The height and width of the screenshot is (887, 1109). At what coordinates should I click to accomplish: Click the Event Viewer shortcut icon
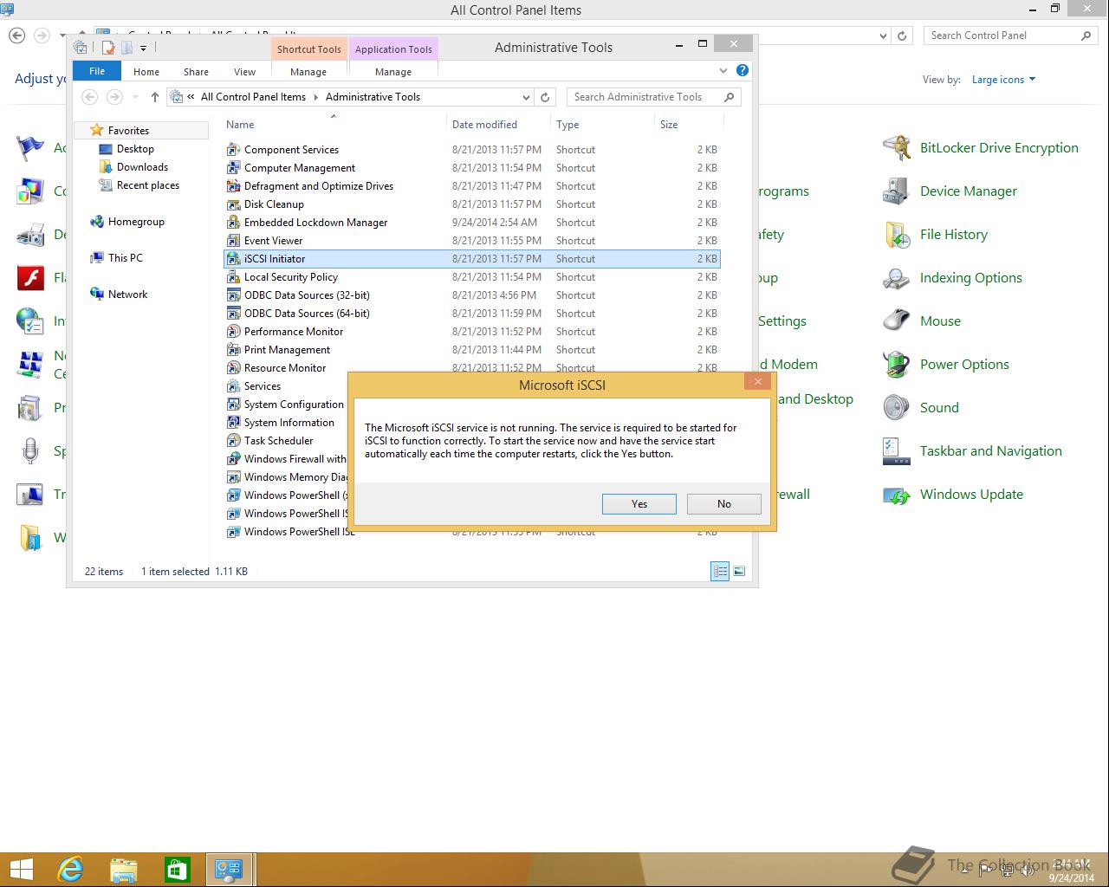pos(233,241)
